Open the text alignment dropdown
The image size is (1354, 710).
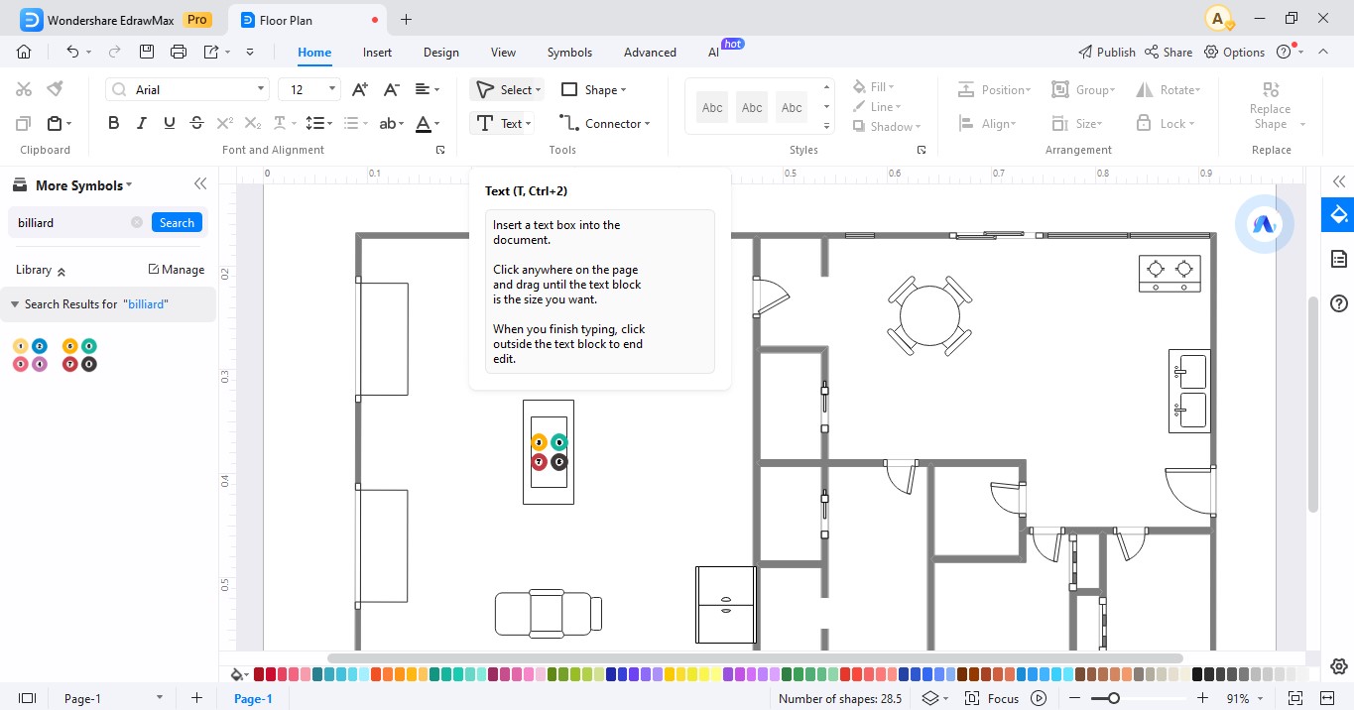click(428, 89)
